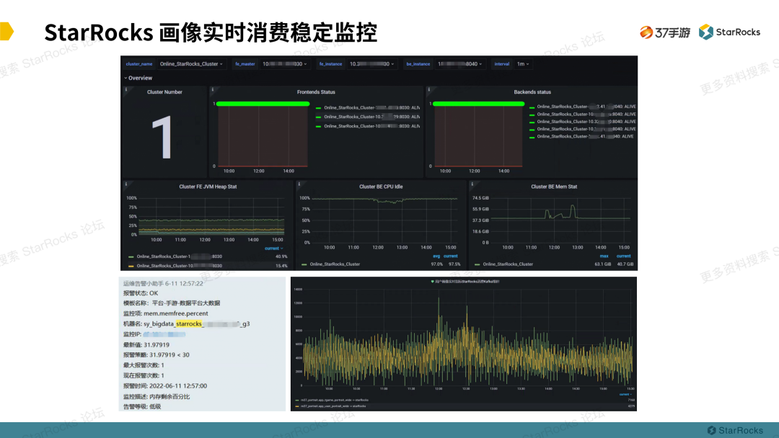The width and height of the screenshot is (779, 438).
Task: Toggle user_portrait_wide series in Kafka legend
Action: [x=333, y=406]
